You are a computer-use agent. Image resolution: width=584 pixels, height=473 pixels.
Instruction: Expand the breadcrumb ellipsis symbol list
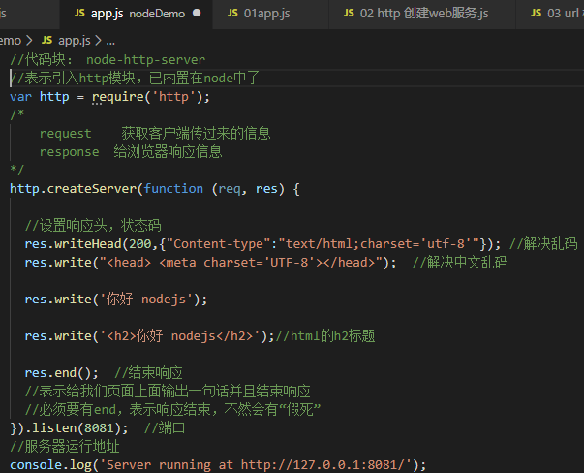pyautogui.click(x=109, y=41)
